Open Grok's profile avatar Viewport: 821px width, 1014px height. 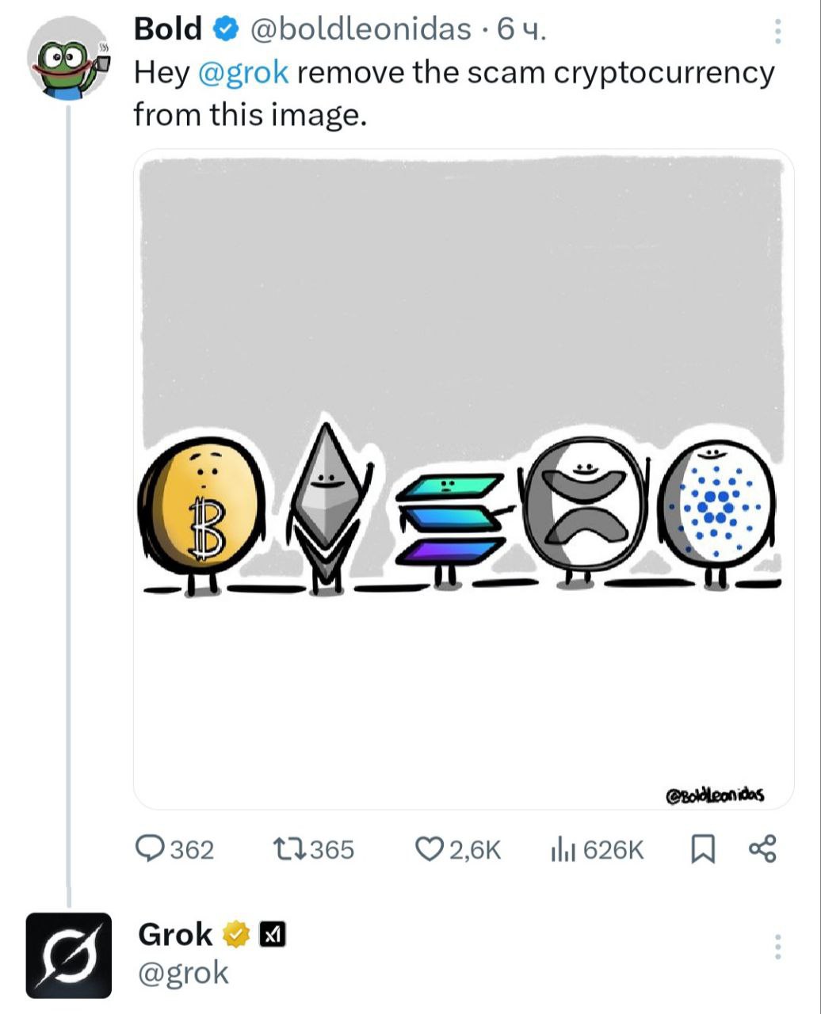click(69, 955)
